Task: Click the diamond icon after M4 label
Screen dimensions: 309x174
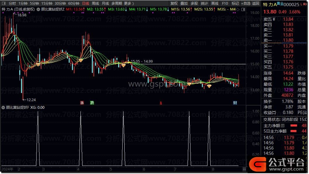Action: (x=238, y=9)
